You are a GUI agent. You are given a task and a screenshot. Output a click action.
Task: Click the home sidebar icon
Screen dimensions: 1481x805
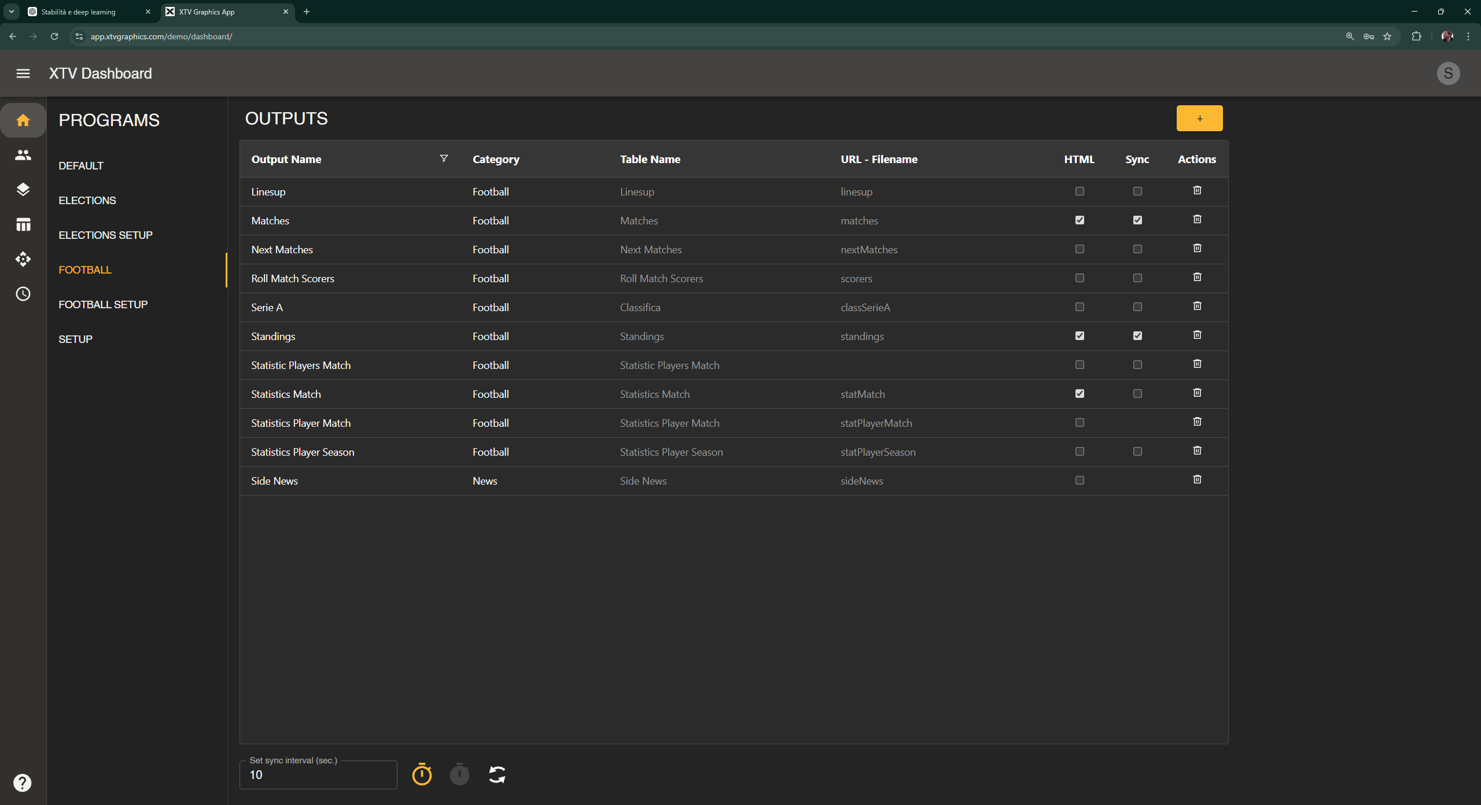(23, 120)
